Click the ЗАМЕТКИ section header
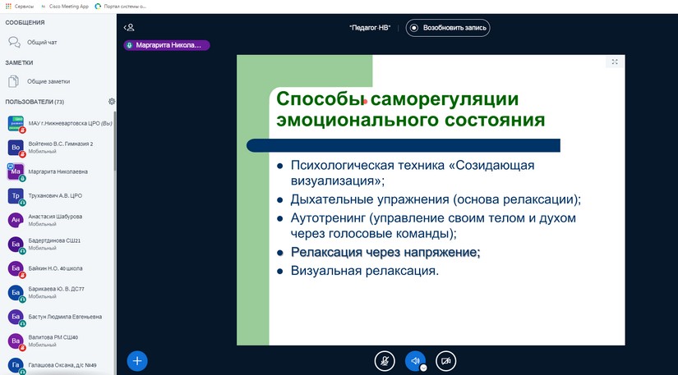 pyautogui.click(x=19, y=62)
